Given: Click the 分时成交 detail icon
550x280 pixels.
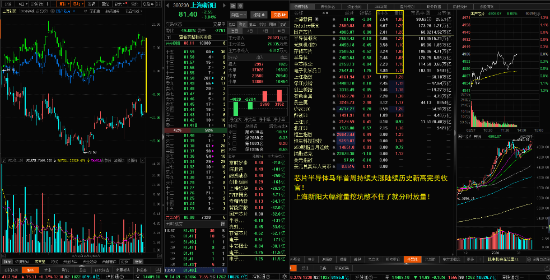Looking at the screenshot, I should pyautogui.click(x=222, y=223).
